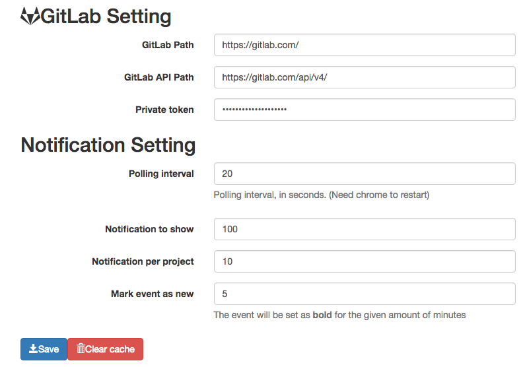Focus the Mark event as new field
Viewport: 523px width, 367px height.
365,294
